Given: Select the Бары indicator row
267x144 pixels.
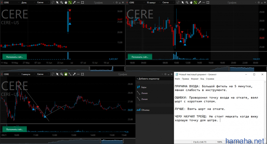Looking at the screenshot, I should (x=155, y=87).
